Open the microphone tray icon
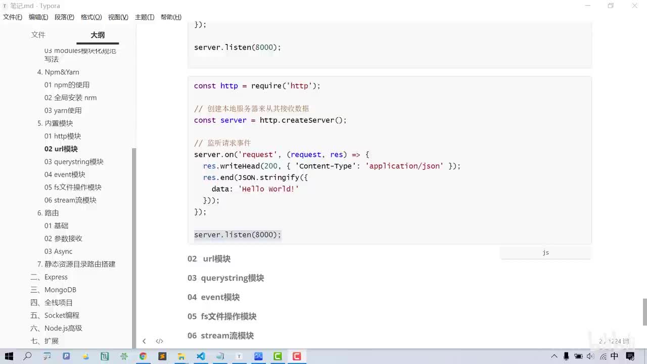The image size is (647, 364). pyautogui.click(x=566, y=356)
